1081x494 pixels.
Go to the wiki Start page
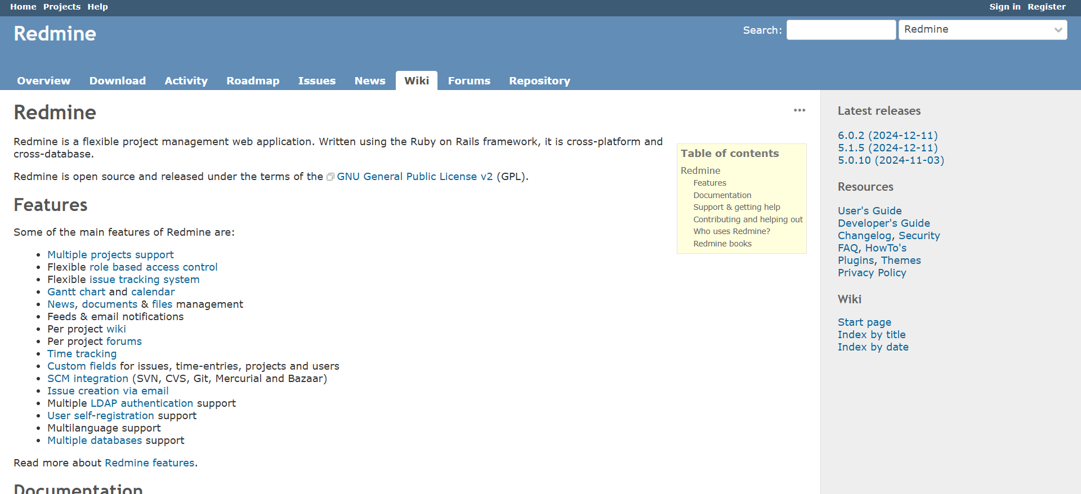864,322
